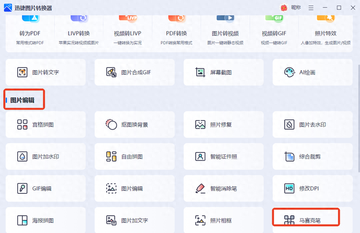Screen dimensions: 360x233
Task: Click the 综合裁剪 label
Action: pos(310,157)
